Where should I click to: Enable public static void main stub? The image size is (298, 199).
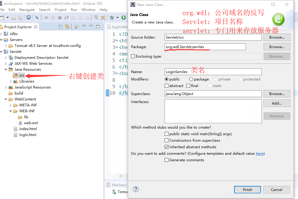point(166,134)
